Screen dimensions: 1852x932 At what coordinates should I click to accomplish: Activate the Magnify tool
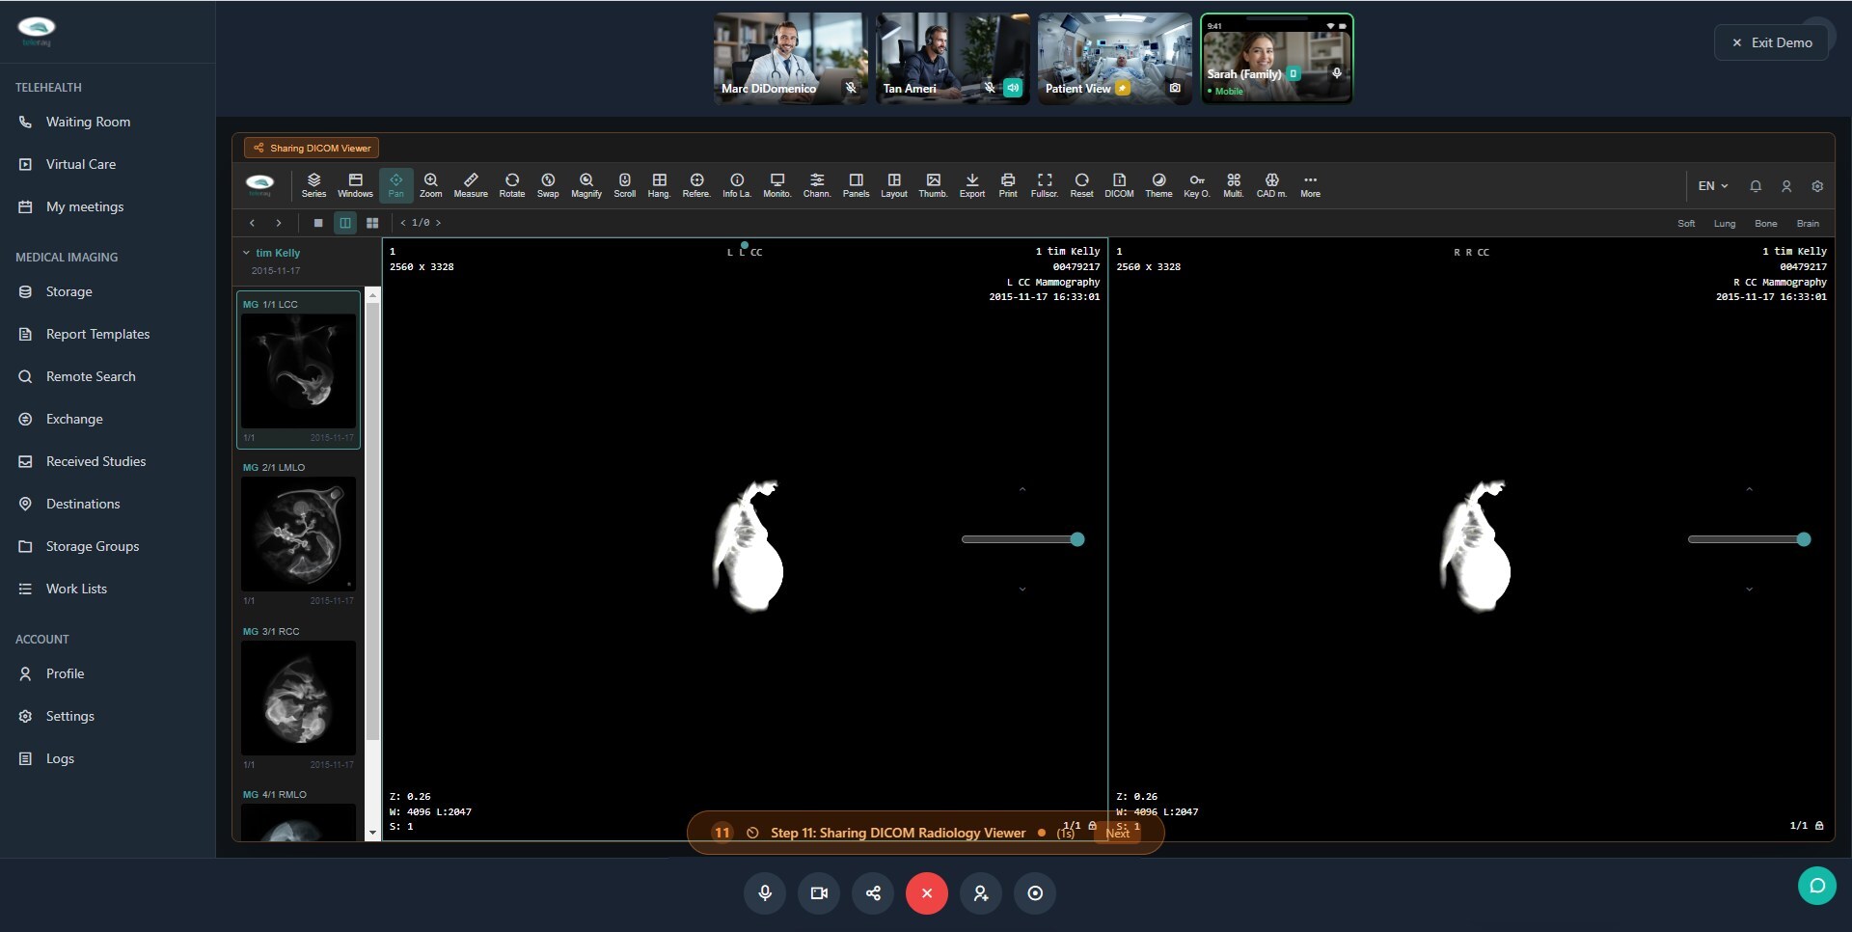click(x=586, y=185)
